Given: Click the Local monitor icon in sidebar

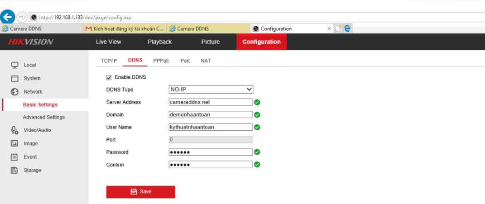Looking at the screenshot, I should [14, 65].
